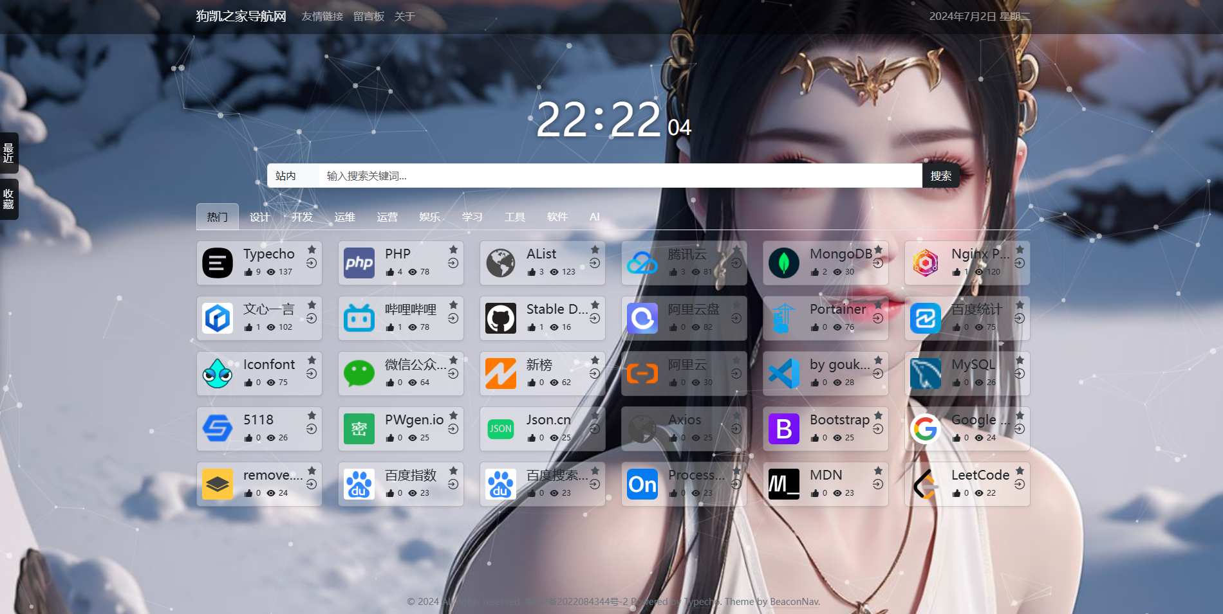Open the WeChat (微信公众) green icon
The image size is (1223, 614).
click(359, 374)
